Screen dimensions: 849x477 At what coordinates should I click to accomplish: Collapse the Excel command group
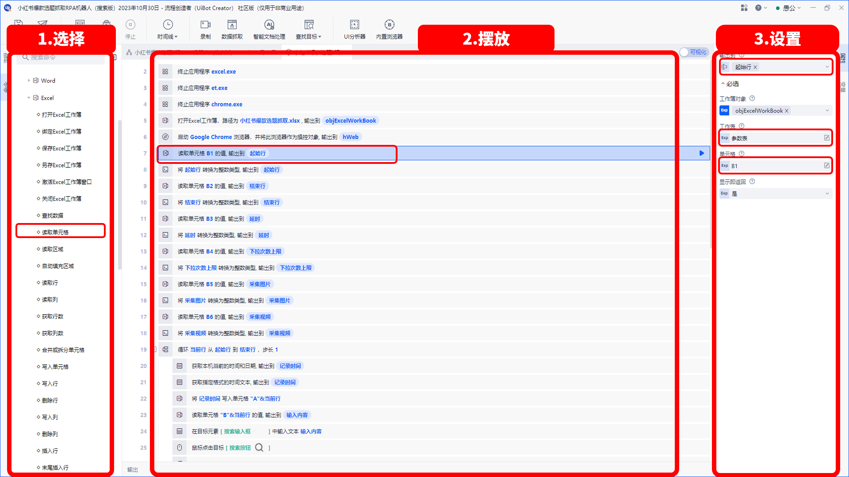pyautogui.click(x=29, y=98)
